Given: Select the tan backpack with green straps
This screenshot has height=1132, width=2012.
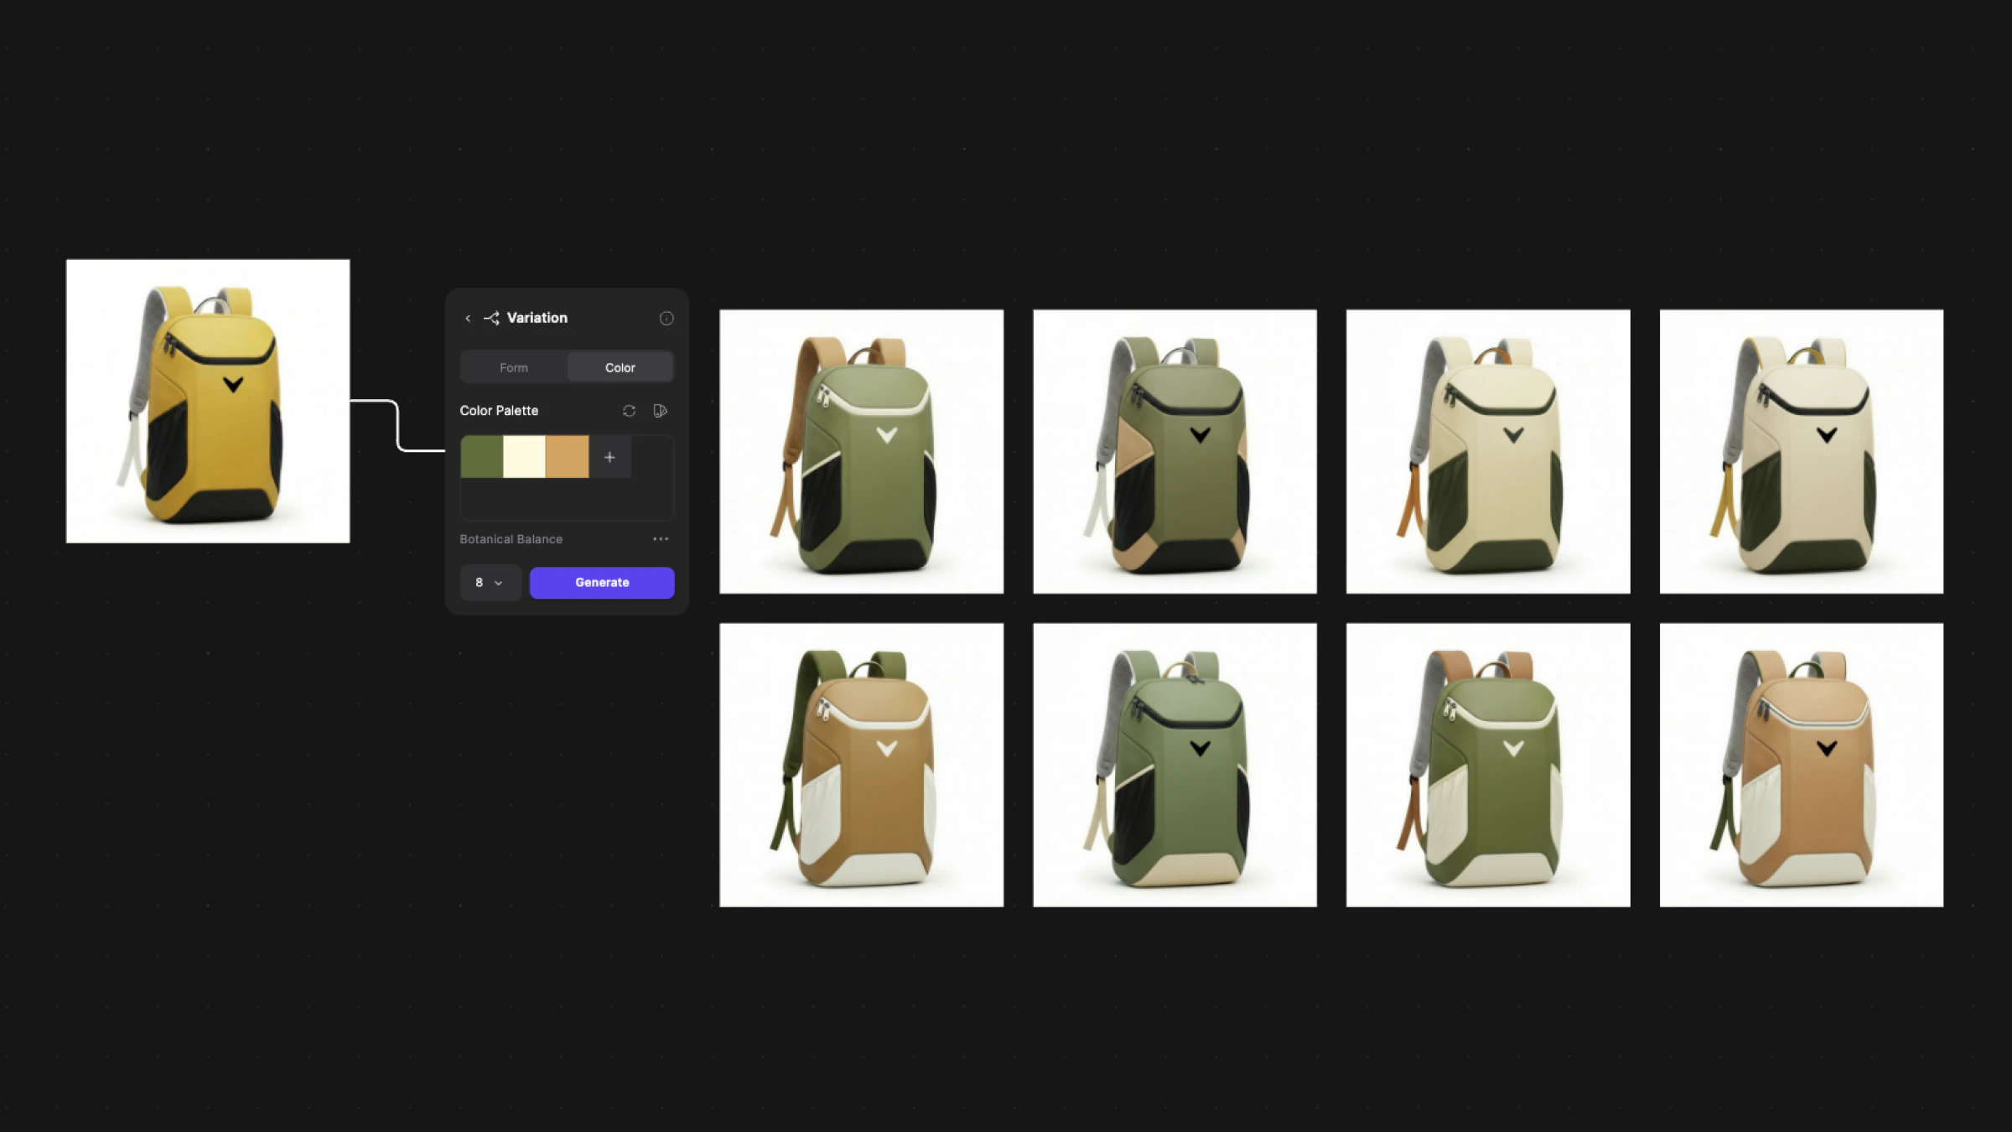Looking at the screenshot, I should (861, 765).
